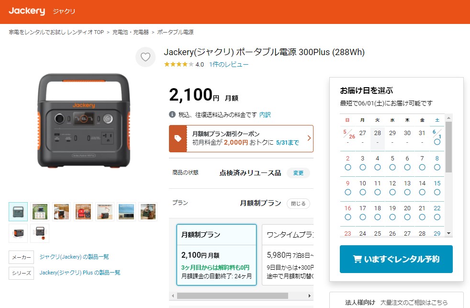Click the orange coupon tag icon
Image resolution: width=470 pixels, height=308 pixels.
(178, 138)
